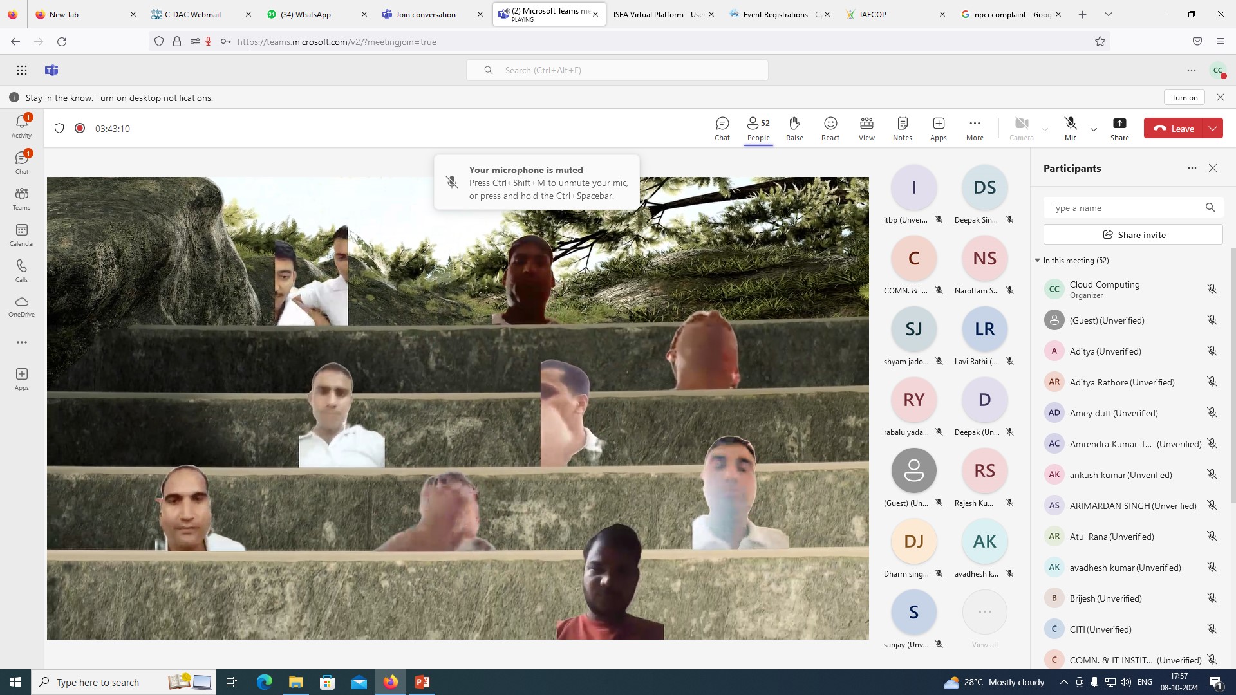Screen dimensions: 1236x695
Task: Toggle the Camera button
Action: coord(1021,128)
